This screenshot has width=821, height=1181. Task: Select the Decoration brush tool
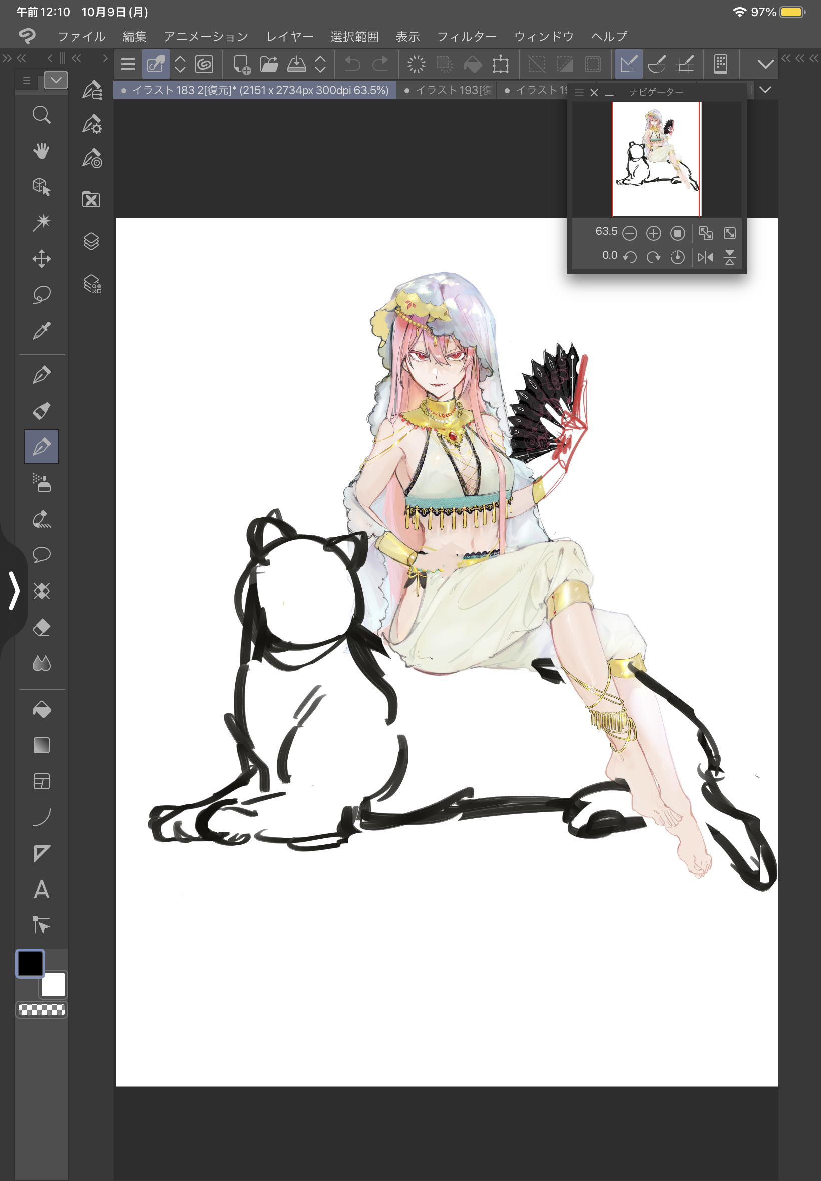41,519
